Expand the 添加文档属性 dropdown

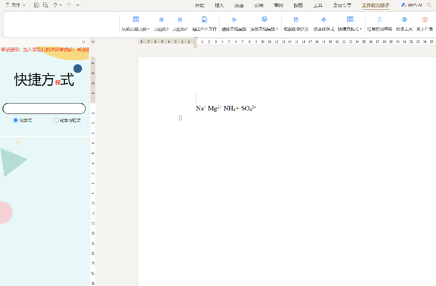(277, 29)
